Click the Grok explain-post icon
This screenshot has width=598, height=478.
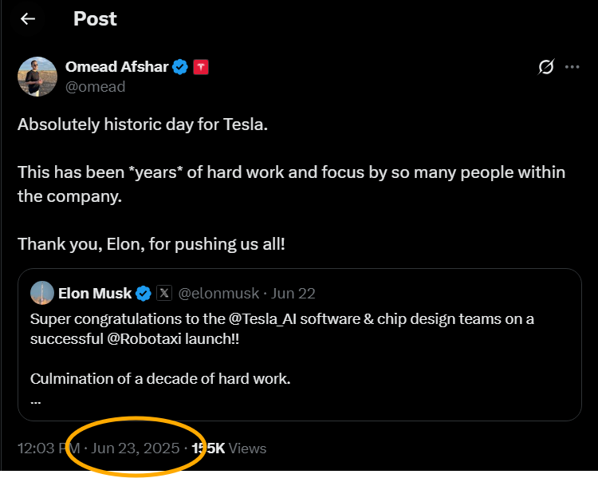click(545, 67)
